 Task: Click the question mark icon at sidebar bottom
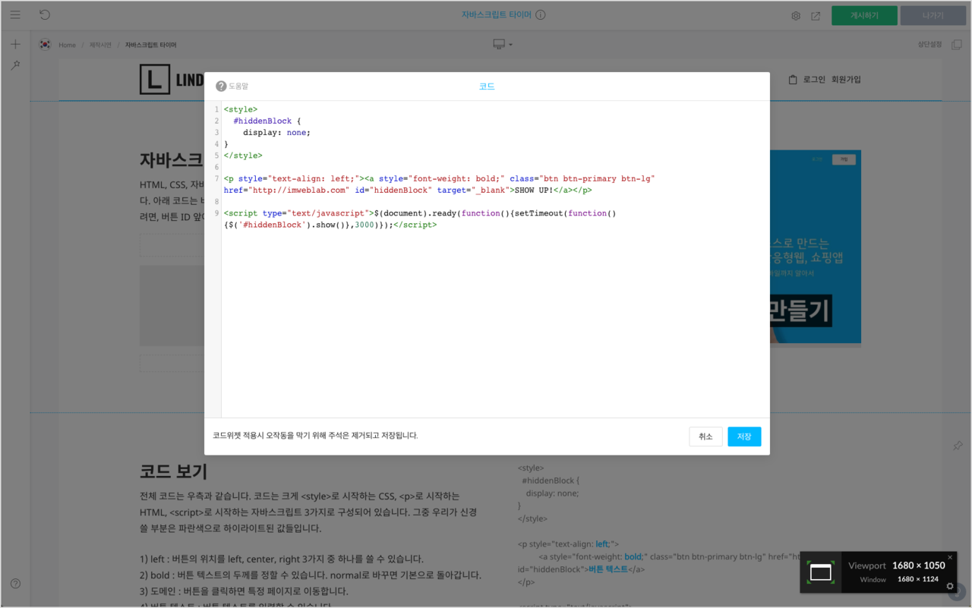[x=15, y=584]
